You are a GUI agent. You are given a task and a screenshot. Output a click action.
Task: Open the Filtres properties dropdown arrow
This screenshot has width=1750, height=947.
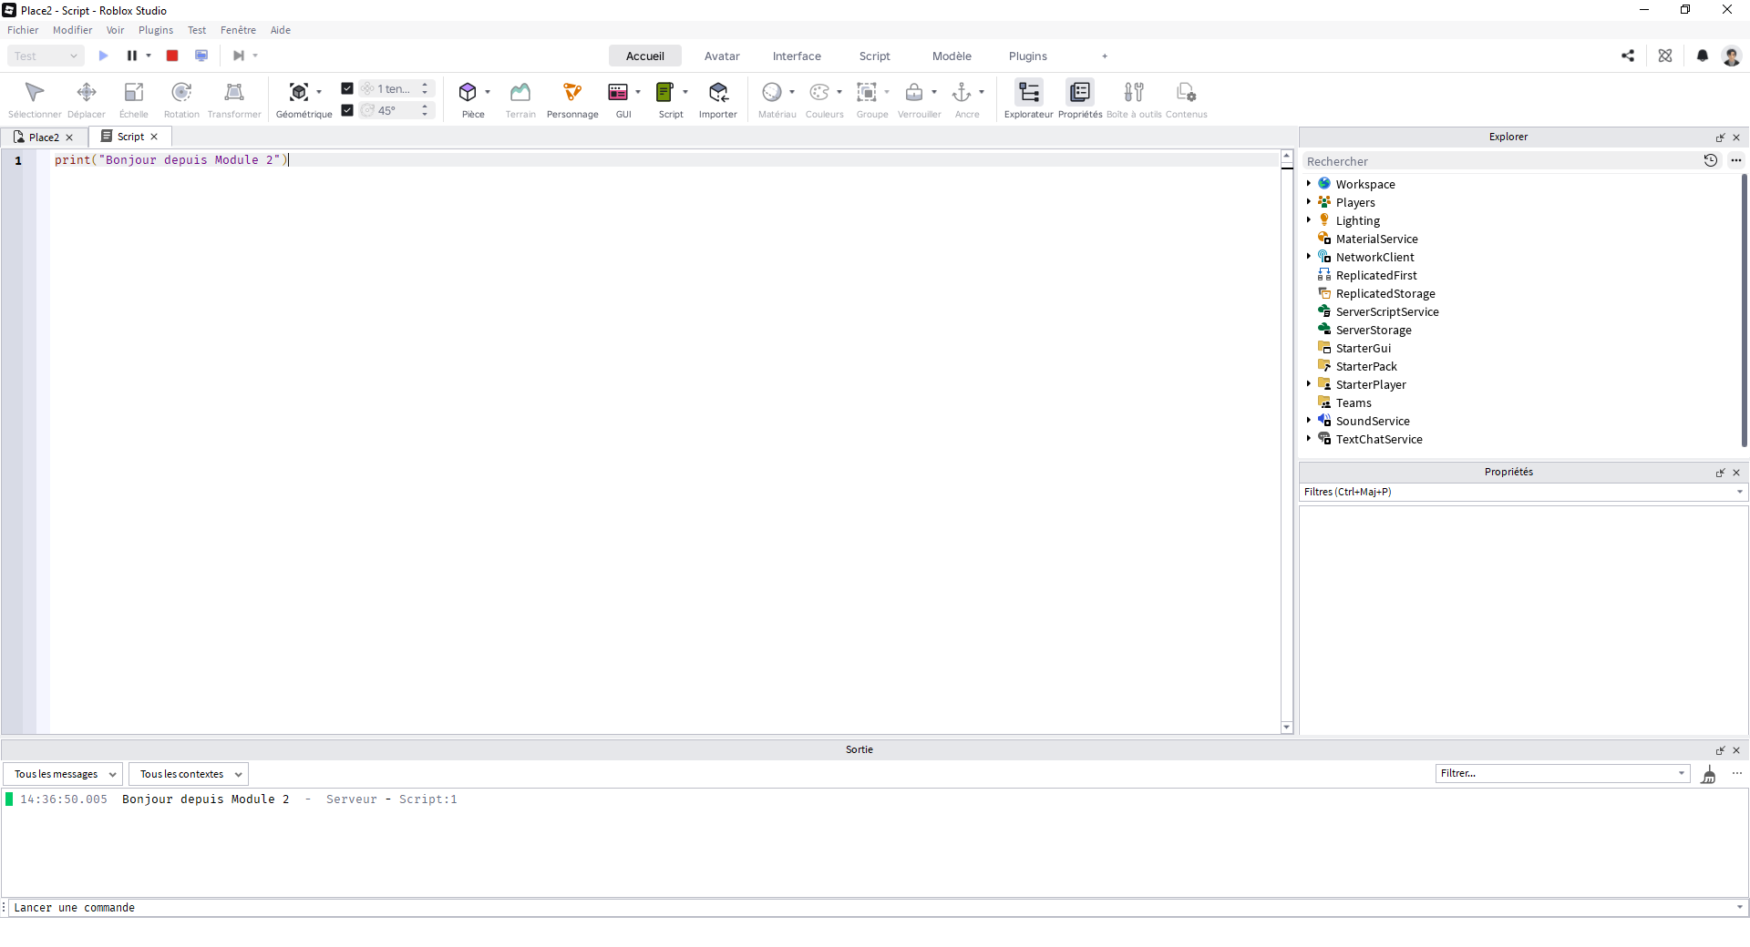(x=1739, y=492)
